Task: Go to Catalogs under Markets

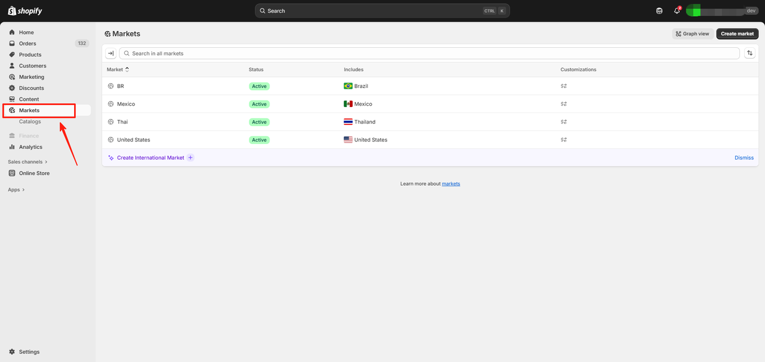Action: 30,121
